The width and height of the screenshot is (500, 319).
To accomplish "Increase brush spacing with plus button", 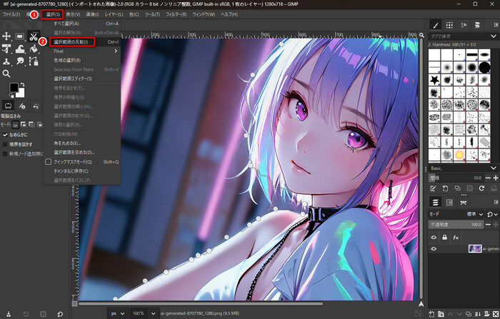I will [496, 178].
